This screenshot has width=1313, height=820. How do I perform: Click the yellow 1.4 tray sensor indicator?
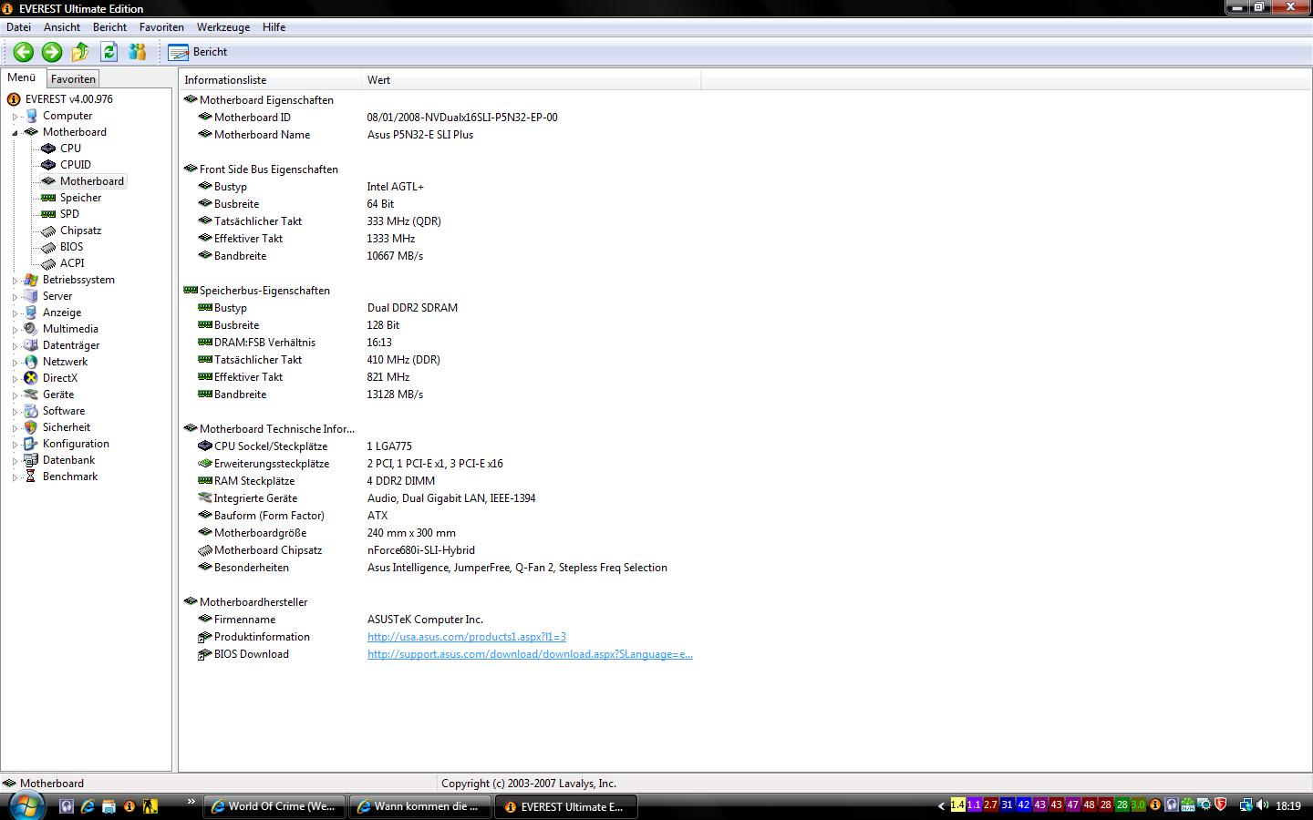(957, 805)
